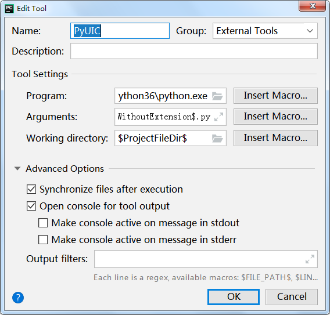Confirm the dialog with OK
This screenshot has width=330, height=315.
click(234, 297)
